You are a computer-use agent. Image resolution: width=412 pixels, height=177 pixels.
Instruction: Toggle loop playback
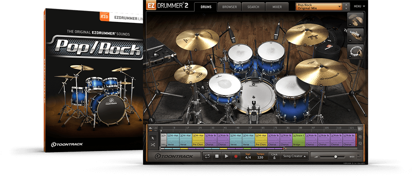pos(207,156)
